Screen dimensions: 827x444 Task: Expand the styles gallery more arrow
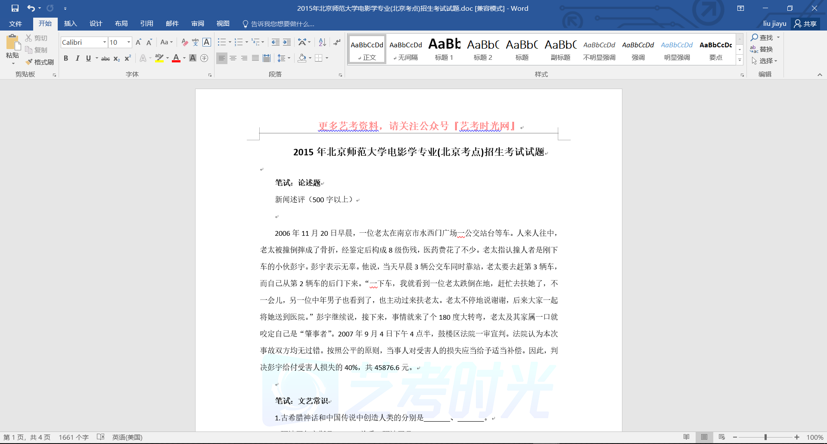pos(740,60)
